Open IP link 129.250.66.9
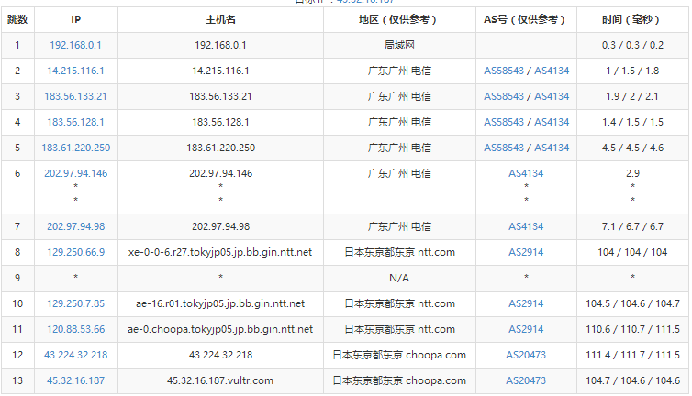The height and width of the screenshot is (396, 692). [x=76, y=252]
